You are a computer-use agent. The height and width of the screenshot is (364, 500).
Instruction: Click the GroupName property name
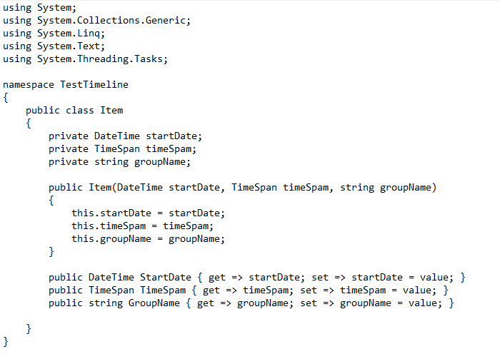[154, 303]
